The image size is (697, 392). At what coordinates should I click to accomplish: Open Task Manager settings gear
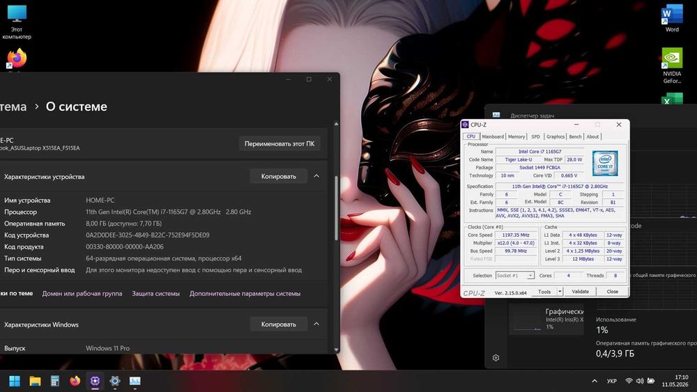point(496,358)
